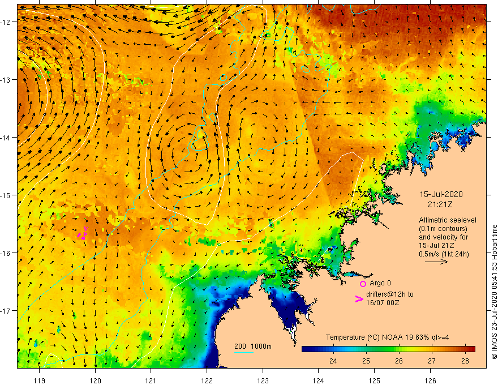
Task: Click the '16/07 00Z' label
Action: (383, 303)
